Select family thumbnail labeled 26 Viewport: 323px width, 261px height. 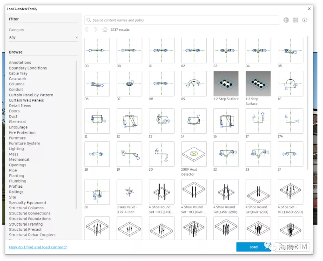pyautogui.click(x=97, y=192)
